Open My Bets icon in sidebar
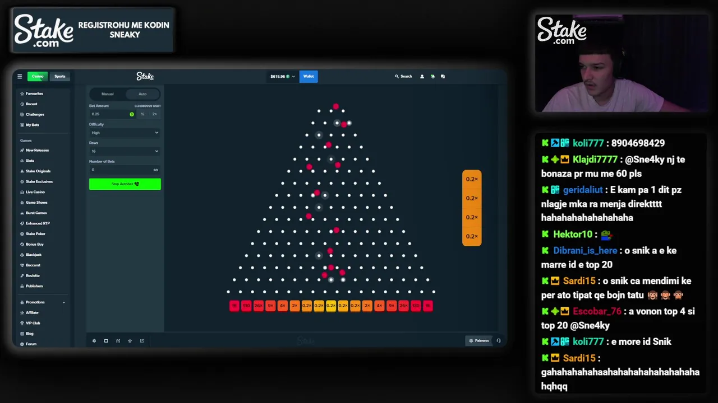This screenshot has height=403, width=718. [x=22, y=125]
